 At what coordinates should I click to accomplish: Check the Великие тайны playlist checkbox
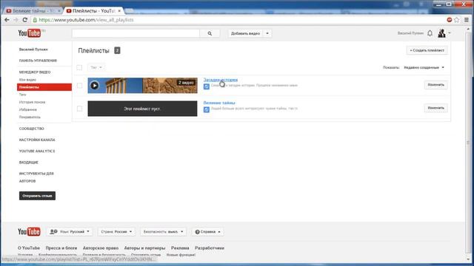click(79, 109)
